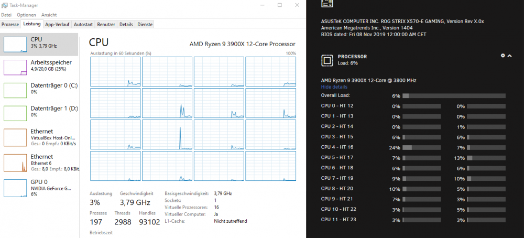
Task: Click the CPU 4 24% load bar
Action: click(x=421, y=147)
